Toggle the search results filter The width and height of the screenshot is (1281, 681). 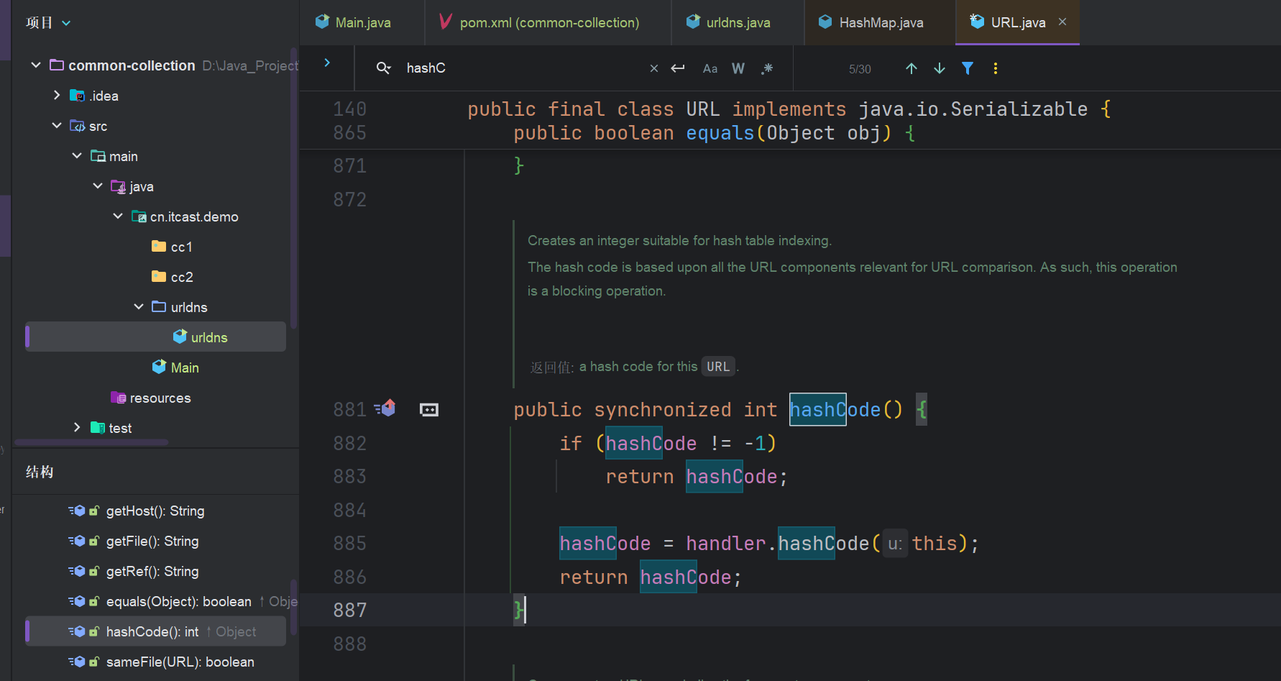click(x=968, y=68)
